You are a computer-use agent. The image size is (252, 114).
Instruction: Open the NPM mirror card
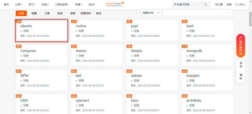pyautogui.click(x=42, y=80)
